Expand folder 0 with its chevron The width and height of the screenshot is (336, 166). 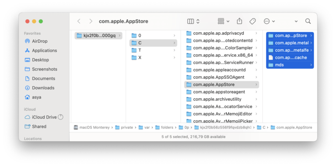tap(175, 36)
